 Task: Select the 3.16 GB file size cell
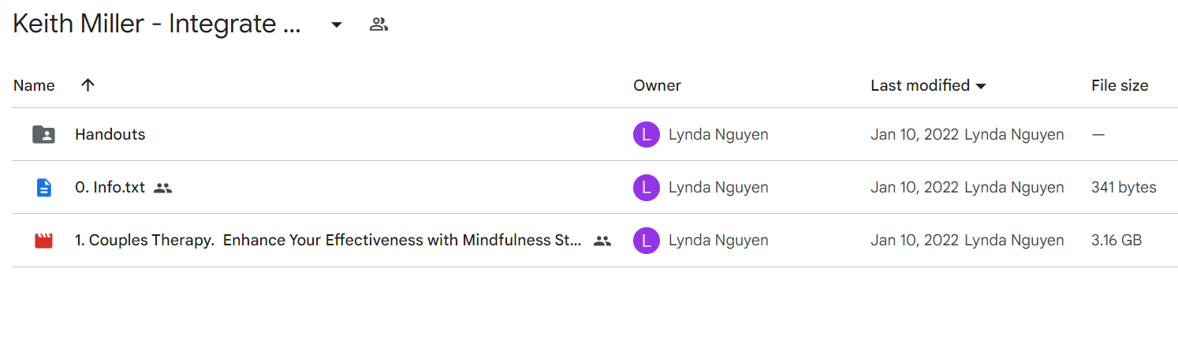1116,241
